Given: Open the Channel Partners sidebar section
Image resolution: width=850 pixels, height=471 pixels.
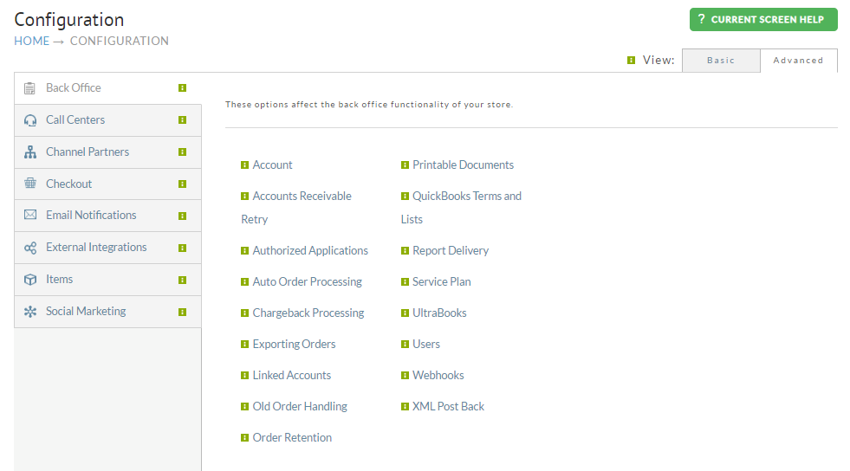Looking at the screenshot, I should click(x=108, y=152).
